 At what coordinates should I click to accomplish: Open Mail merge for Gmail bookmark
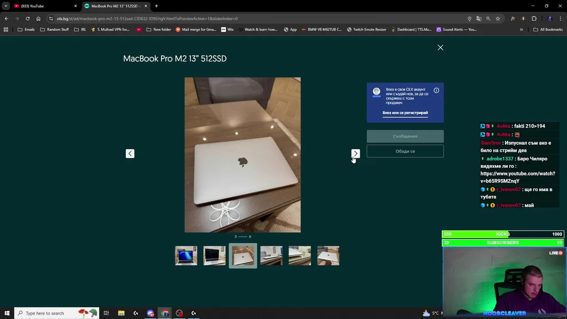point(196,30)
